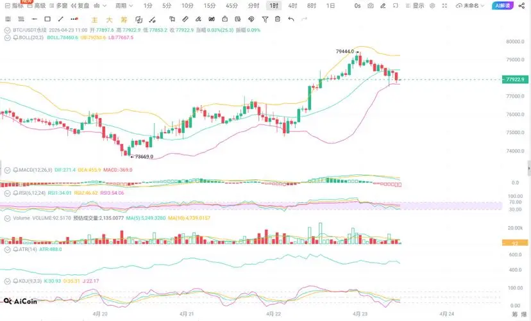Select the 8时 timeframe
Image resolution: width=531 pixels, height=321 pixels.
click(312, 6)
